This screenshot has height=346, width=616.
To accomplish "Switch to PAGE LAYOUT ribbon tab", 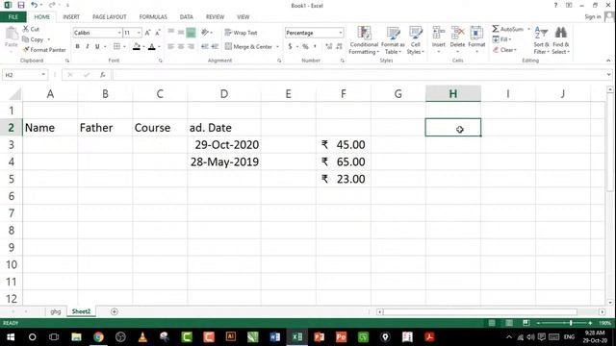I will point(109,17).
